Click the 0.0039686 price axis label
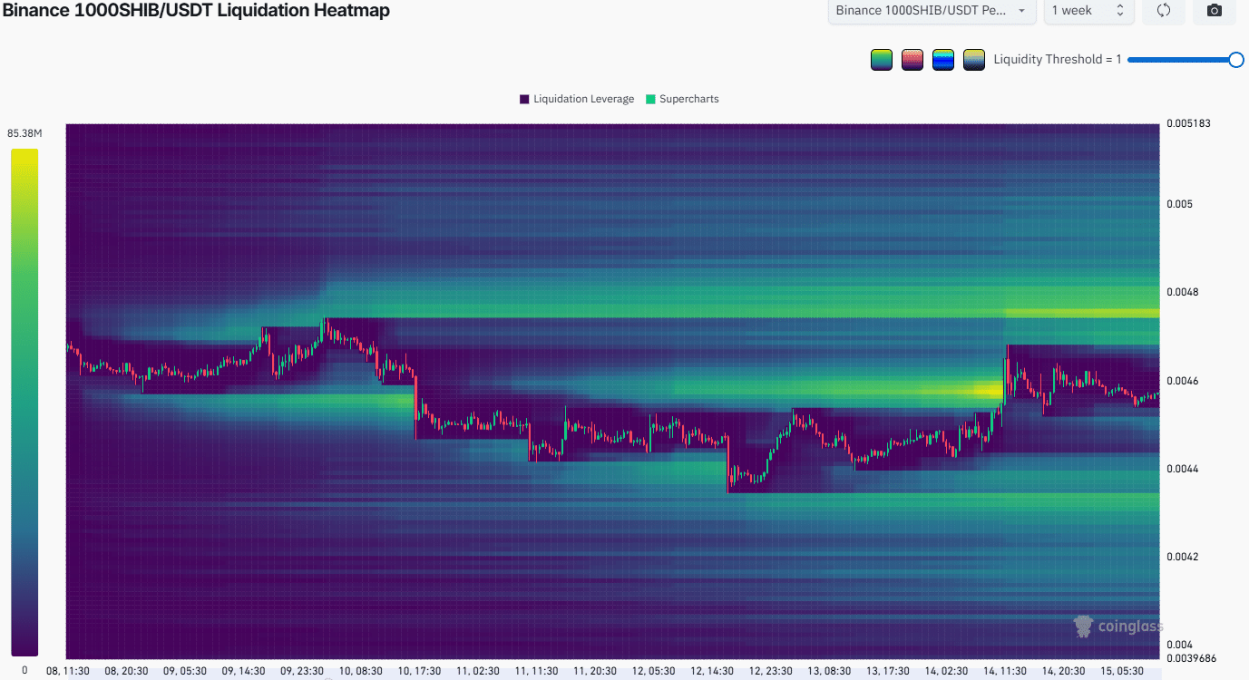 pos(1193,657)
